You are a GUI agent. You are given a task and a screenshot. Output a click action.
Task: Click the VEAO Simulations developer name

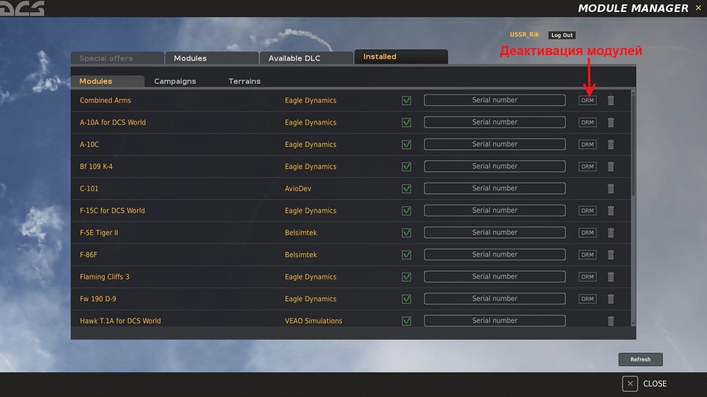tap(313, 321)
